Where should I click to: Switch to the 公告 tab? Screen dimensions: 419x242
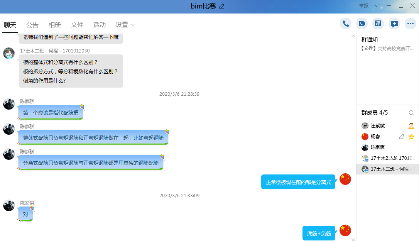(x=32, y=25)
